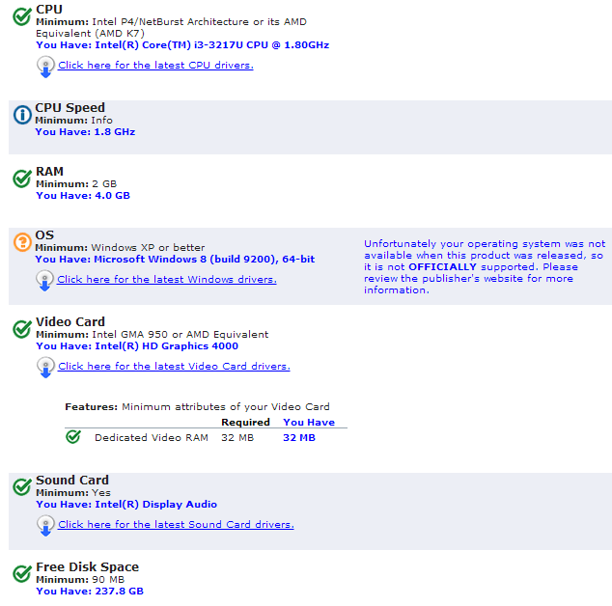This screenshot has height=606, width=612.
Task: Click the 'Sound Card' section heading
Action: point(72,480)
